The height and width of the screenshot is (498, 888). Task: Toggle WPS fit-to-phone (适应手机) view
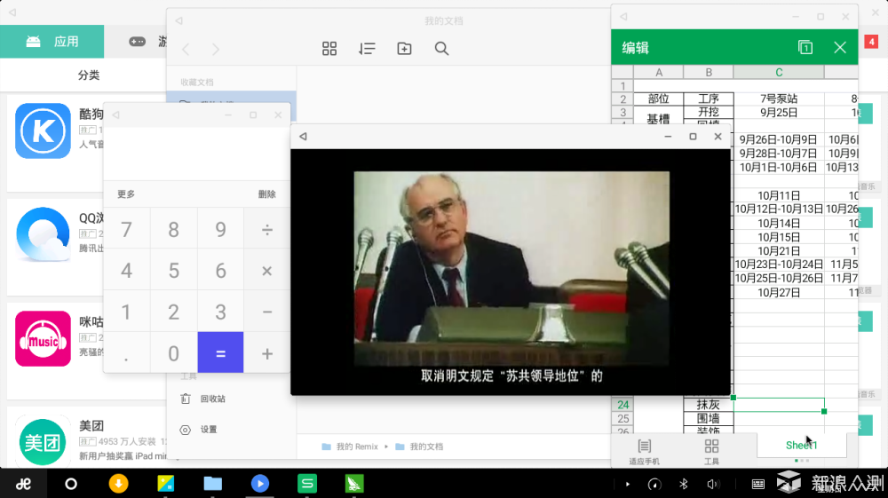645,451
